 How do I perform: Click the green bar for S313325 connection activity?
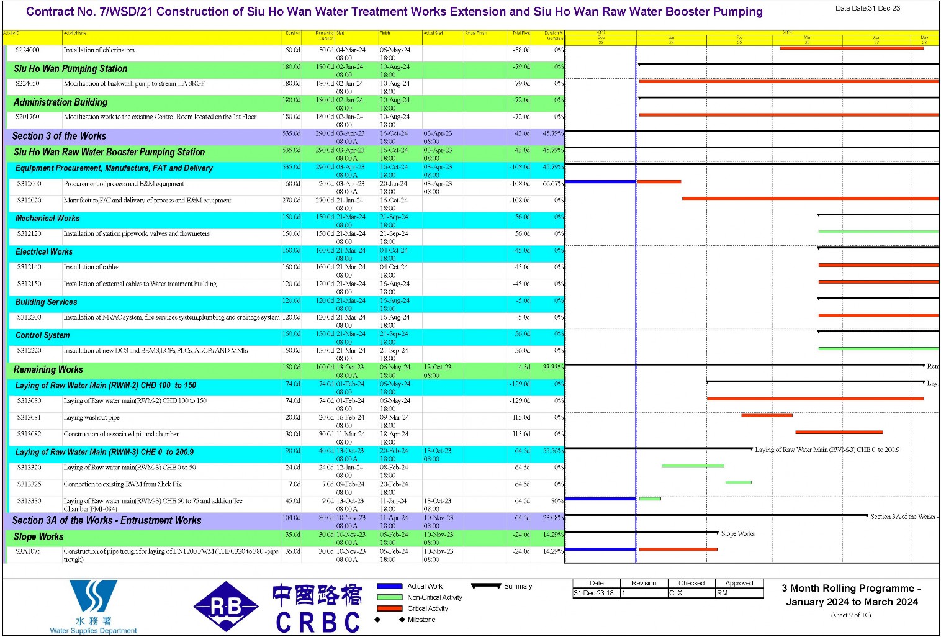pos(739,482)
